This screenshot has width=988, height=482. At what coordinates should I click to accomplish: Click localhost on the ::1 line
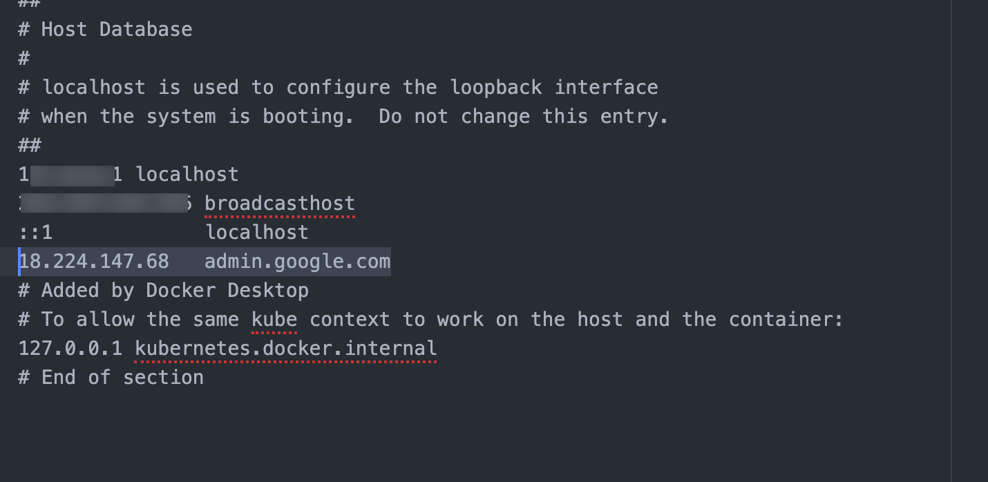click(257, 233)
